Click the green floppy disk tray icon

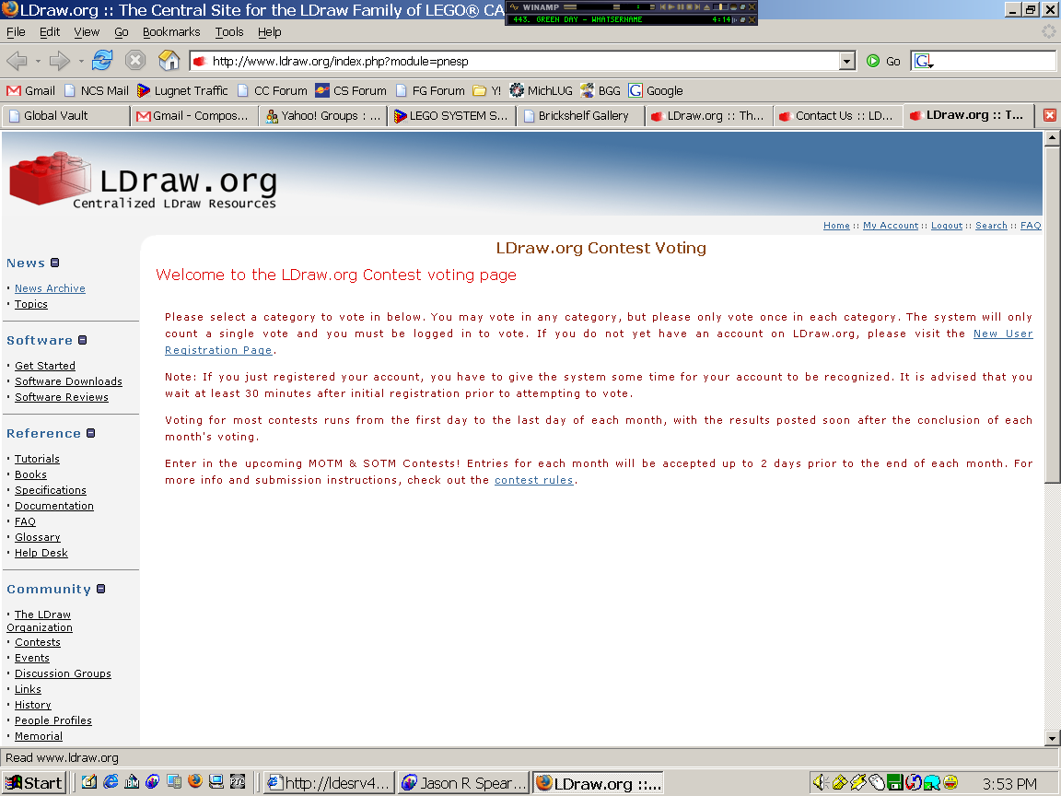895,782
